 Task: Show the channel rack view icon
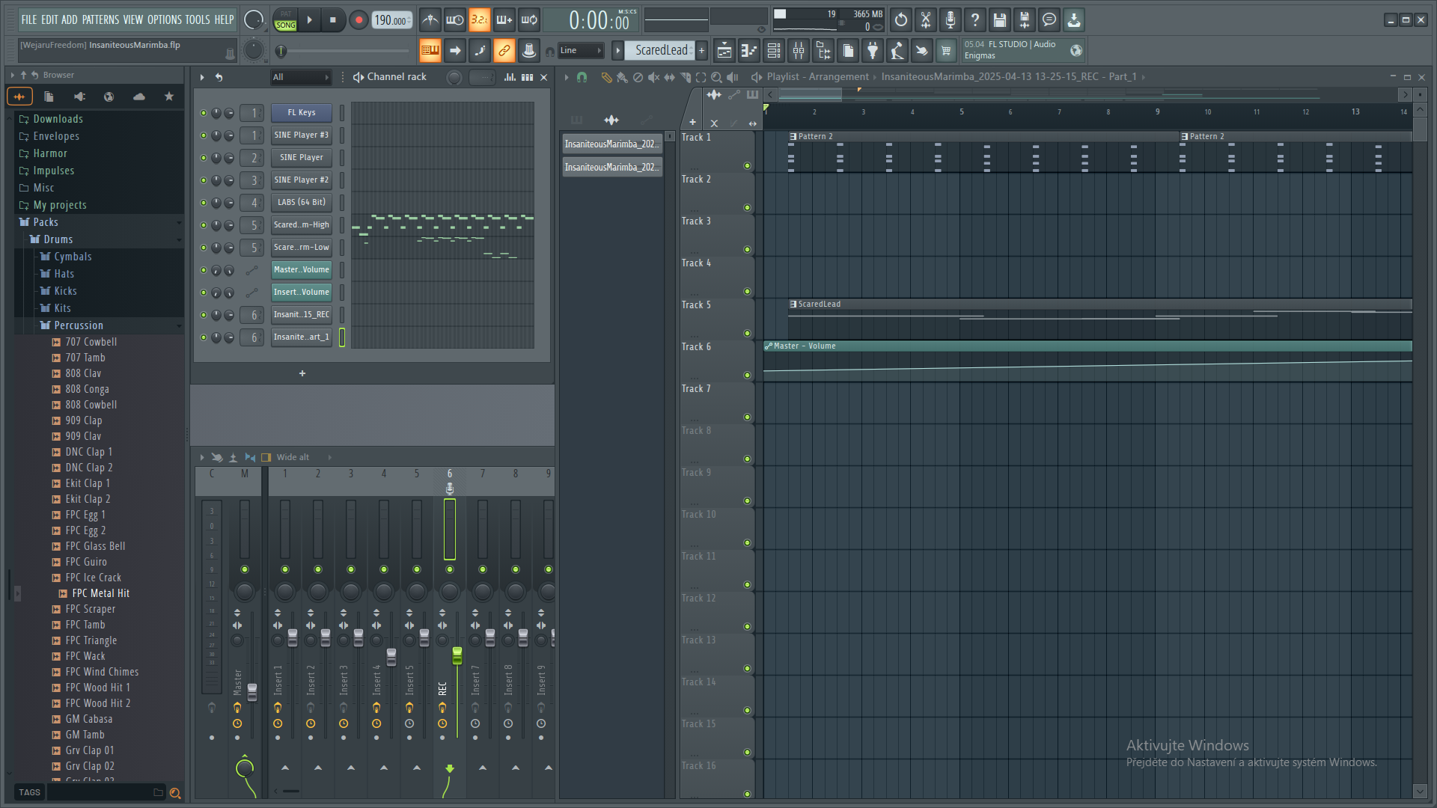pos(774,51)
